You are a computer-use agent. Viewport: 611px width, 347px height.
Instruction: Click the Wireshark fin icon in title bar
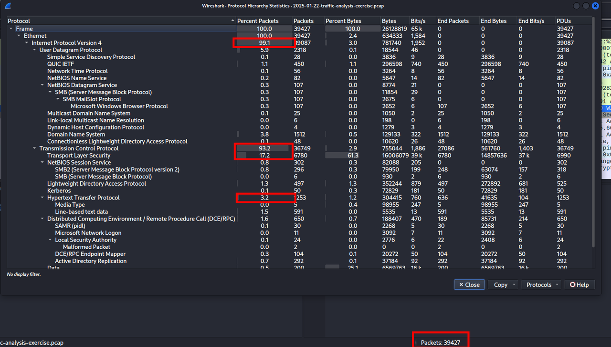[9, 6]
